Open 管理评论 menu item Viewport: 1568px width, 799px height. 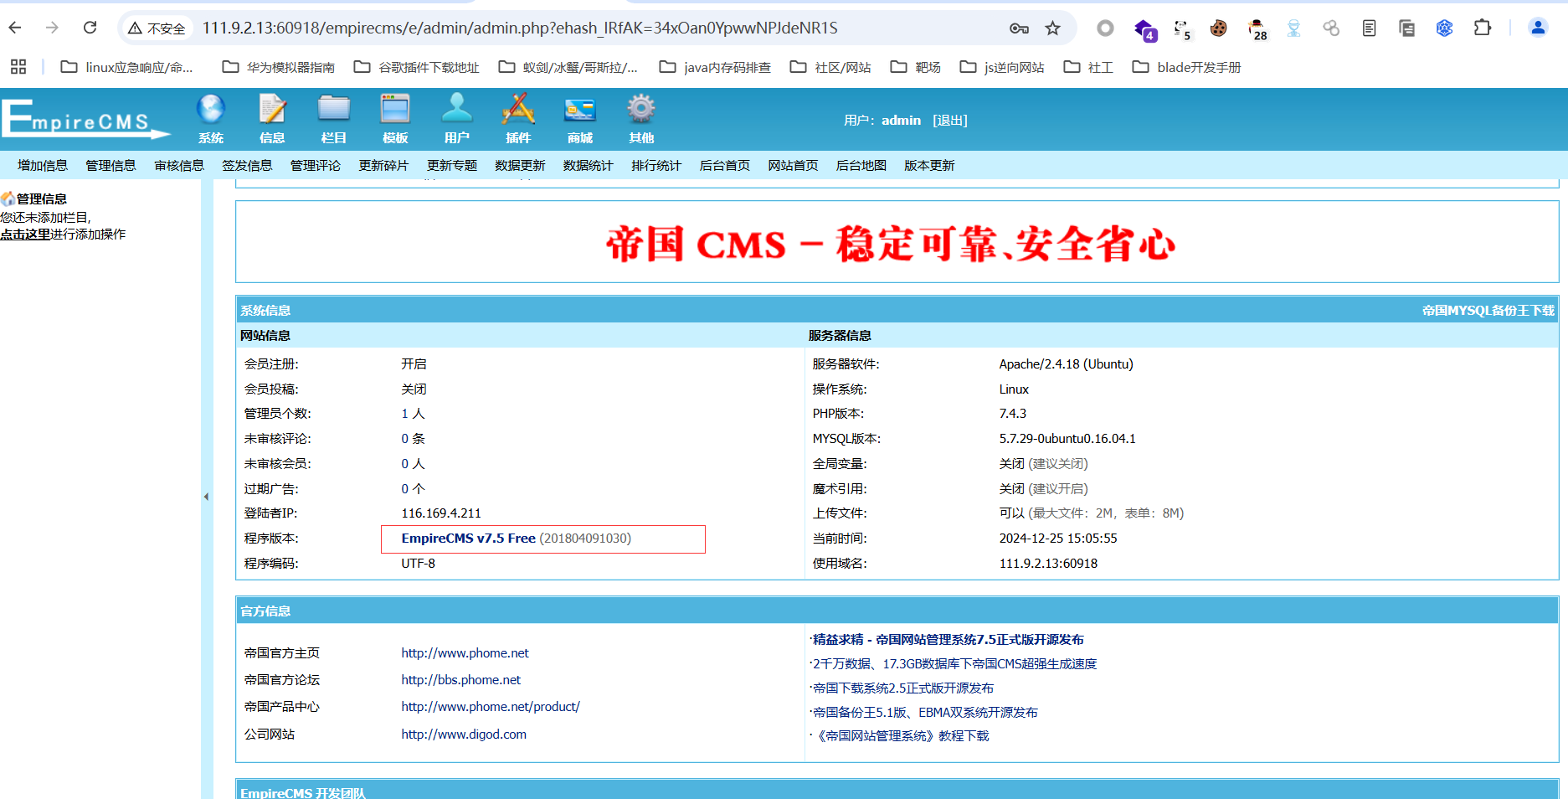pos(316,165)
